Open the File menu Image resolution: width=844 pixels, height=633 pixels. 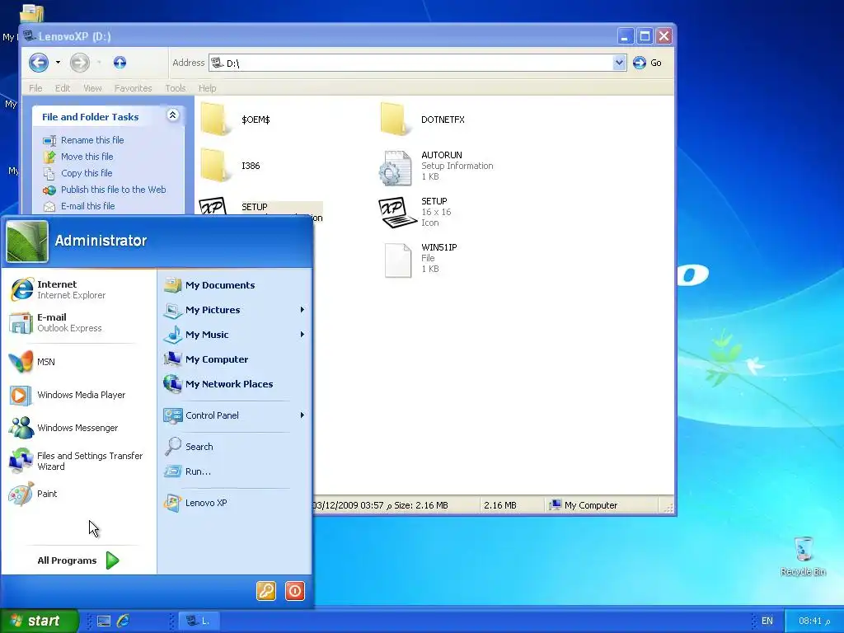(x=35, y=88)
